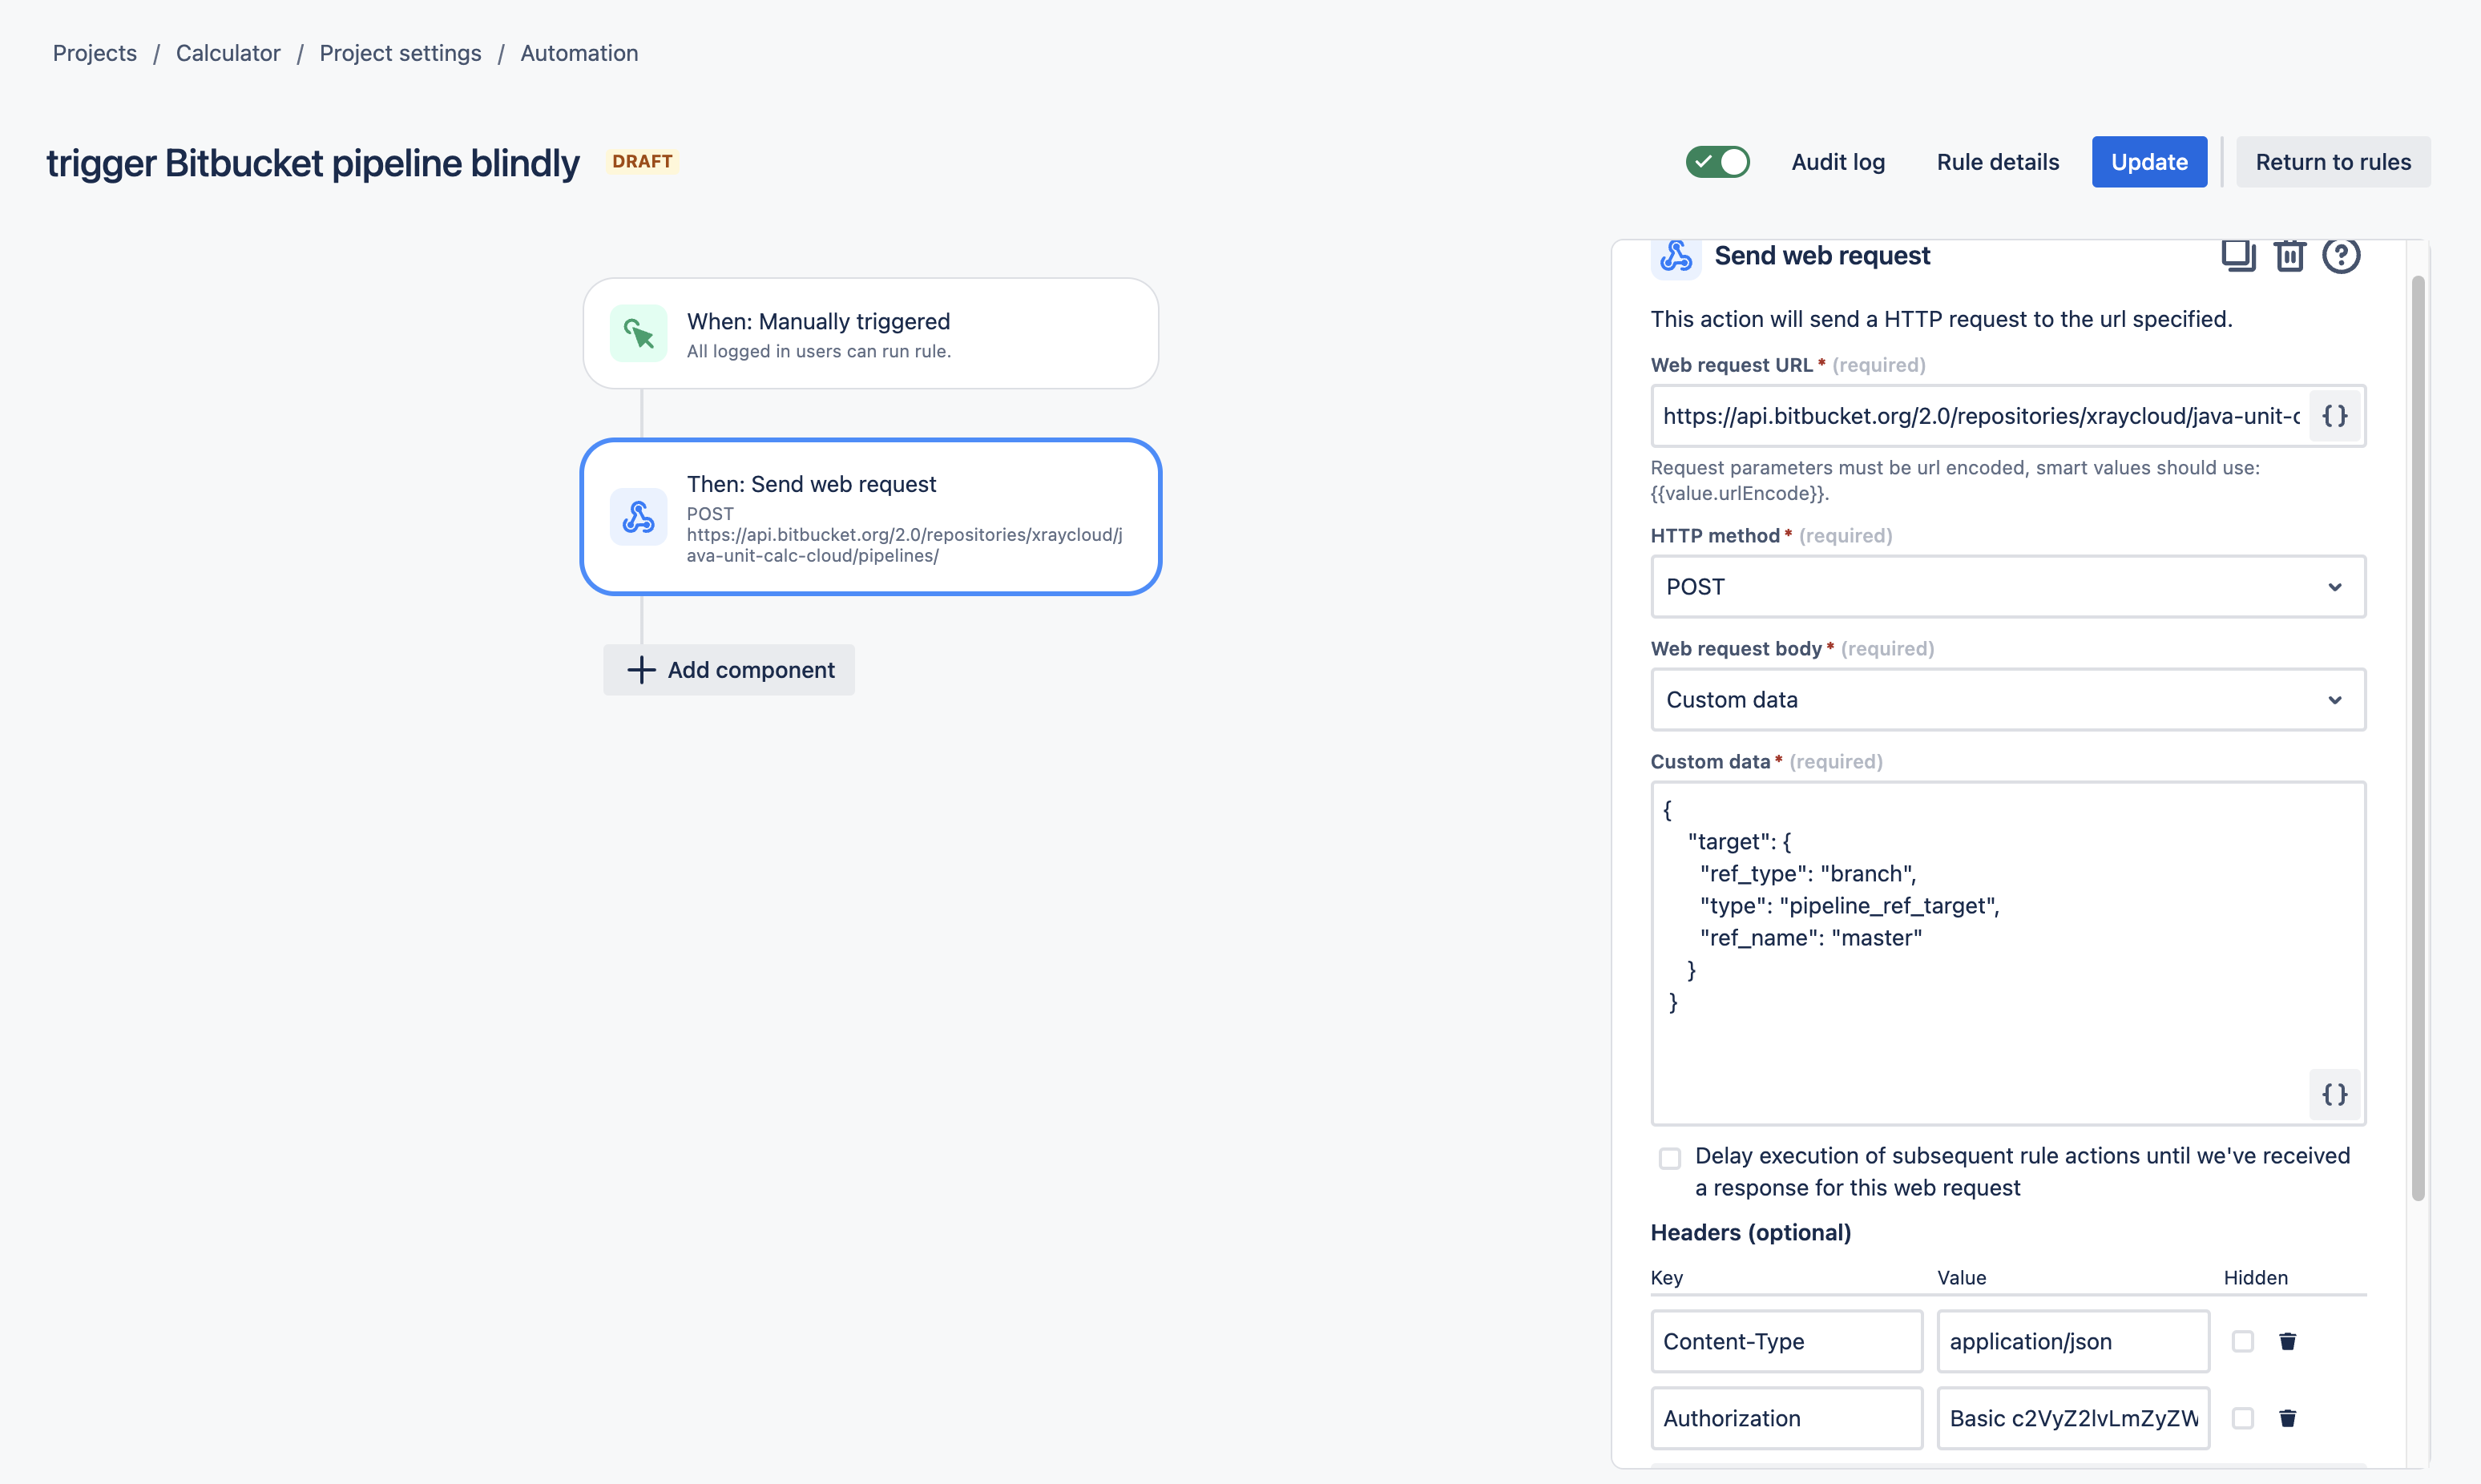Click the '{{value.urlEncode}}' hint text
Viewport: 2481px width, 1484px height.
point(1737,493)
